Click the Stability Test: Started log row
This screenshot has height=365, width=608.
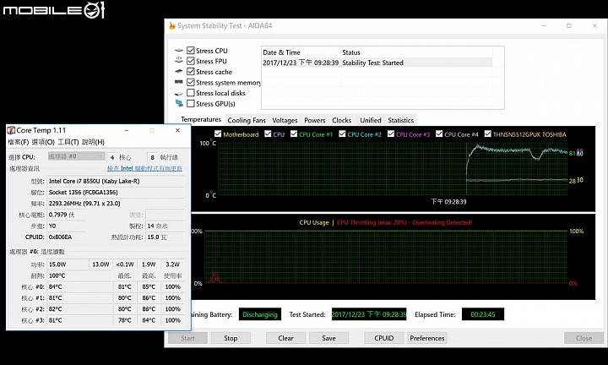377,63
